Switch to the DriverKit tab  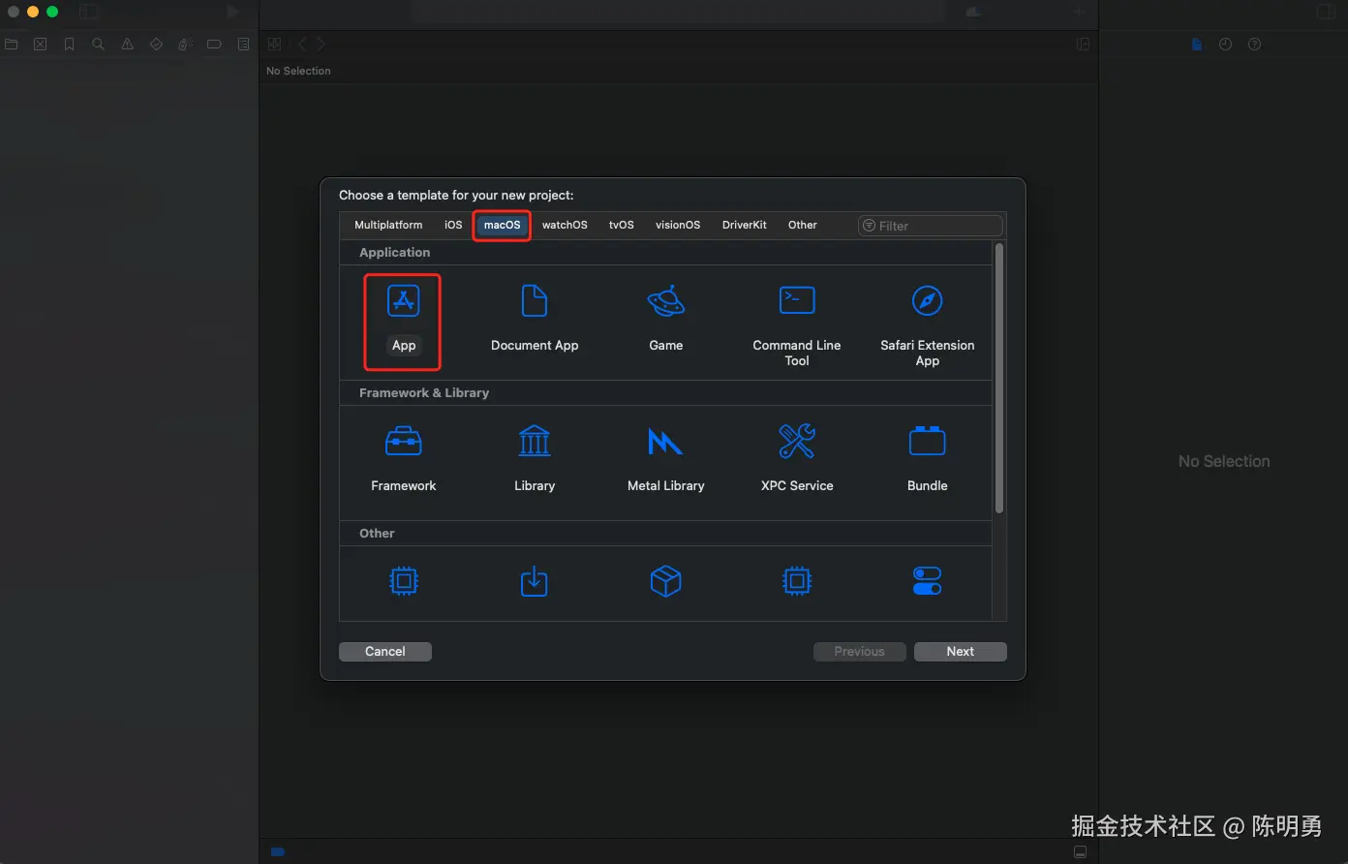[x=744, y=225]
